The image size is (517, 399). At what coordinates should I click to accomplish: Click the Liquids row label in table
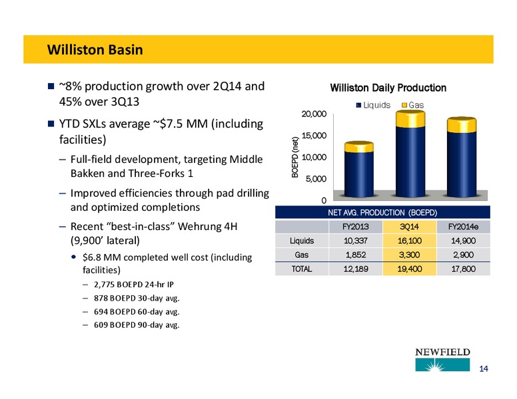pyautogui.click(x=302, y=241)
